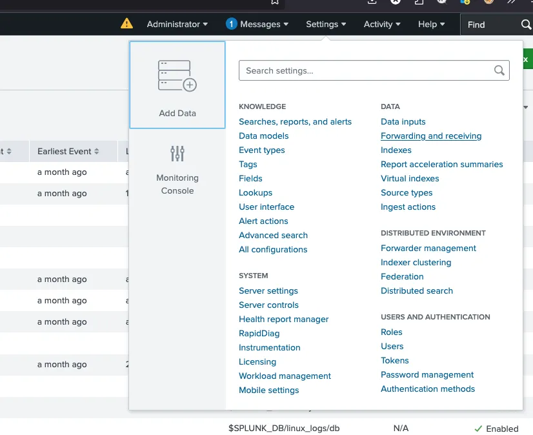The image size is (533, 435).
Task: Click the Find magnifying glass icon
Action: pyautogui.click(x=526, y=25)
